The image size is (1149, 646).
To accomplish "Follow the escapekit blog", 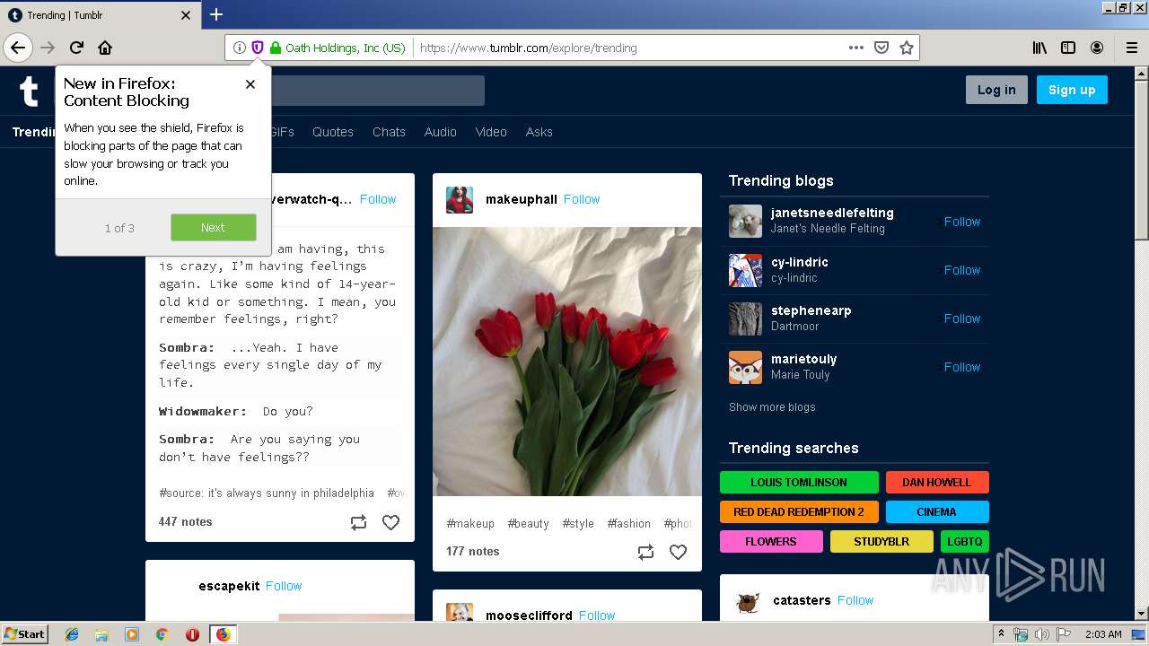I will point(284,586).
